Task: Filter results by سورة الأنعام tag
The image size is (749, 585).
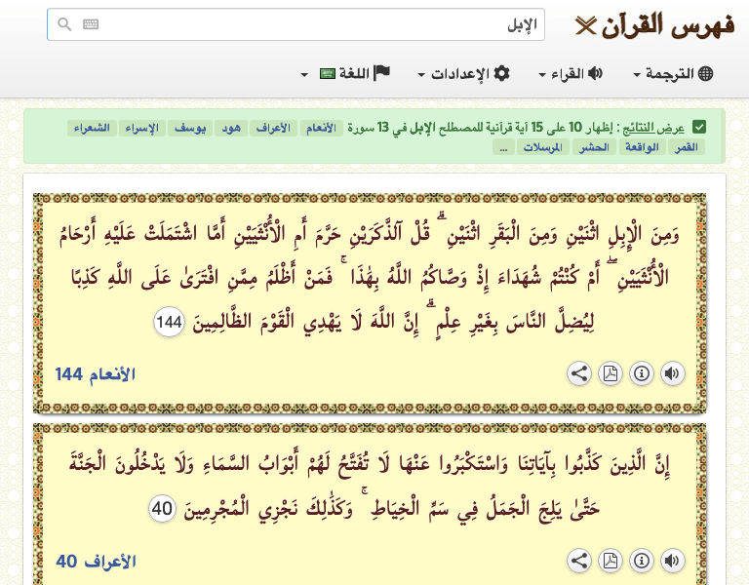Action: click(322, 128)
